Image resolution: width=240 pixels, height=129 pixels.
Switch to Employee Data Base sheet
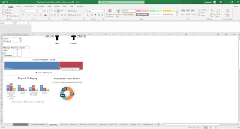click(x=38, y=124)
